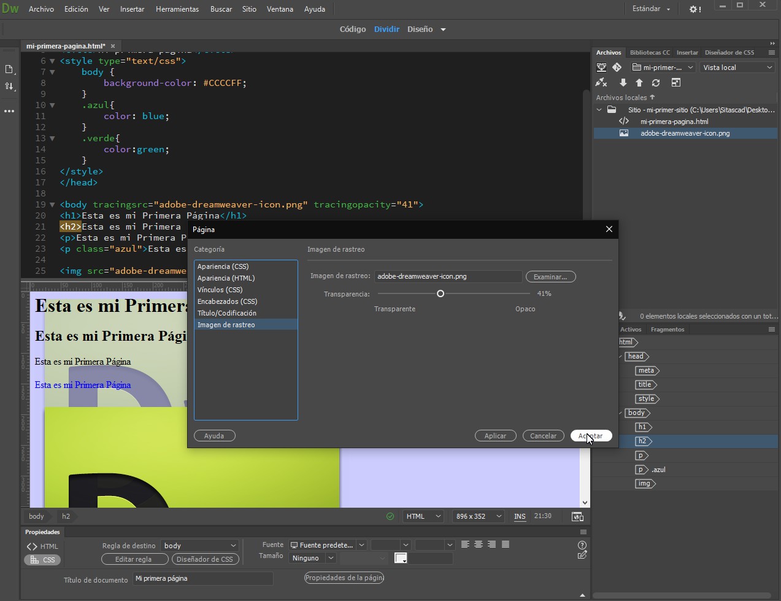
Task: Click the sync settings gear icon
Action: coord(694,9)
